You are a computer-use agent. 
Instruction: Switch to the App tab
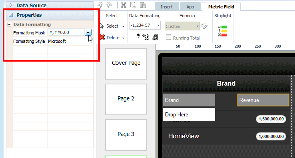coord(190,7)
